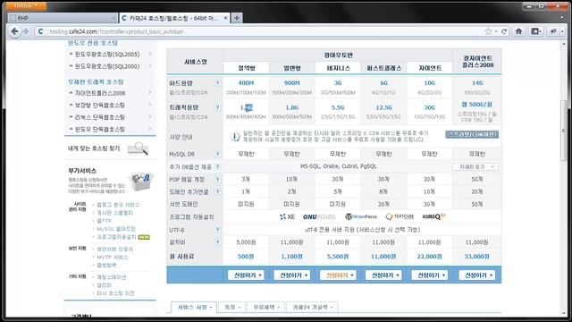Click the page vertical scrollbar thumb
The height and width of the screenshot is (322, 572).
[564, 130]
